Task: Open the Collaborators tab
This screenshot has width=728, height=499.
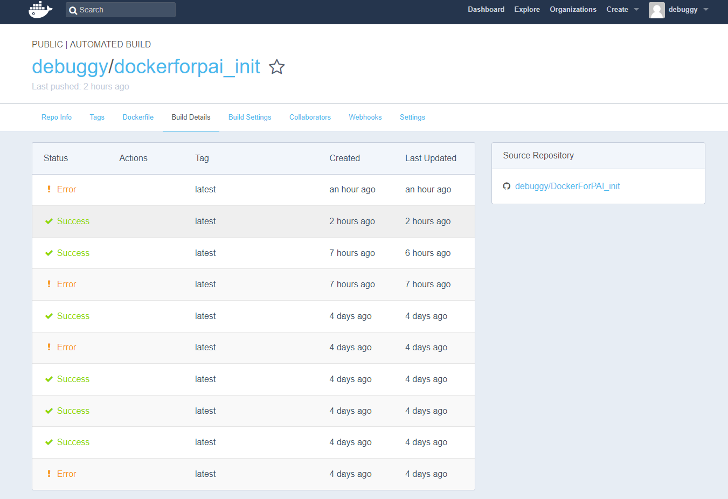Action: click(x=310, y=117)
